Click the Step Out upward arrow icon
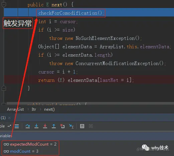The height and width of the screenshot is (156, 174). (x=54, y=126)
